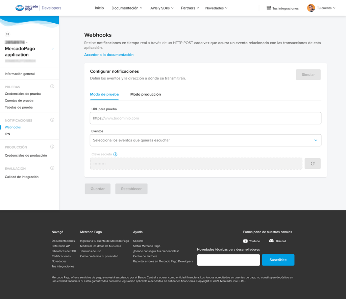Viewport: 346px width, 299px height.
Task: Expand MercadoPago application chevron in sidebar
Action: pos(53,49)
